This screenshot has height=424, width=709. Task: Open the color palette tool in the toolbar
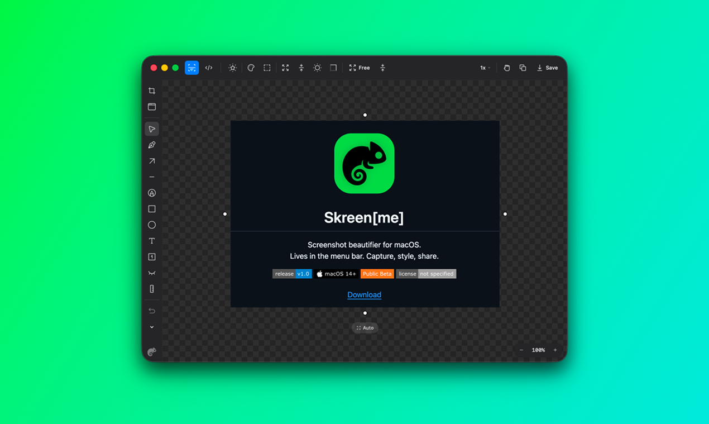click(x=251, y=67)
